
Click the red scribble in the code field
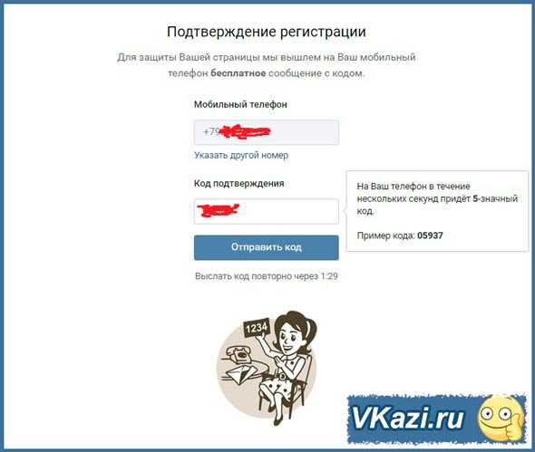[219, 210]
